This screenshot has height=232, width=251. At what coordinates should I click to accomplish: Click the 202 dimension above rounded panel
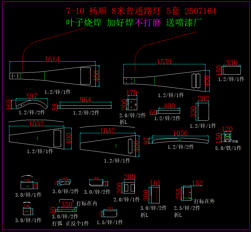[203, 98]
